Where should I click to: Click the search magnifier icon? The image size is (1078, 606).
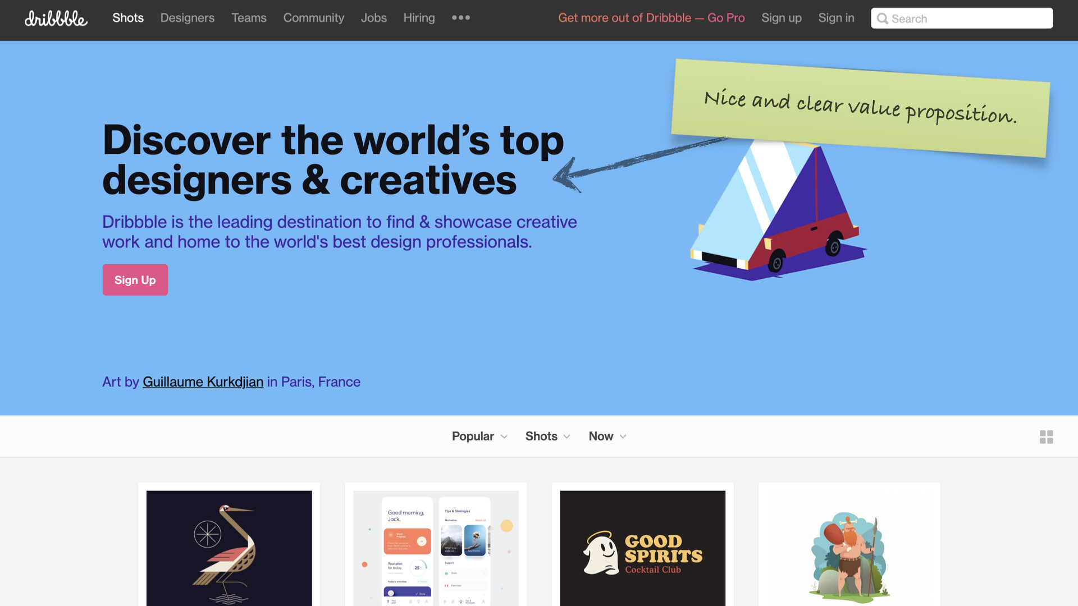(x=883, y=19)
